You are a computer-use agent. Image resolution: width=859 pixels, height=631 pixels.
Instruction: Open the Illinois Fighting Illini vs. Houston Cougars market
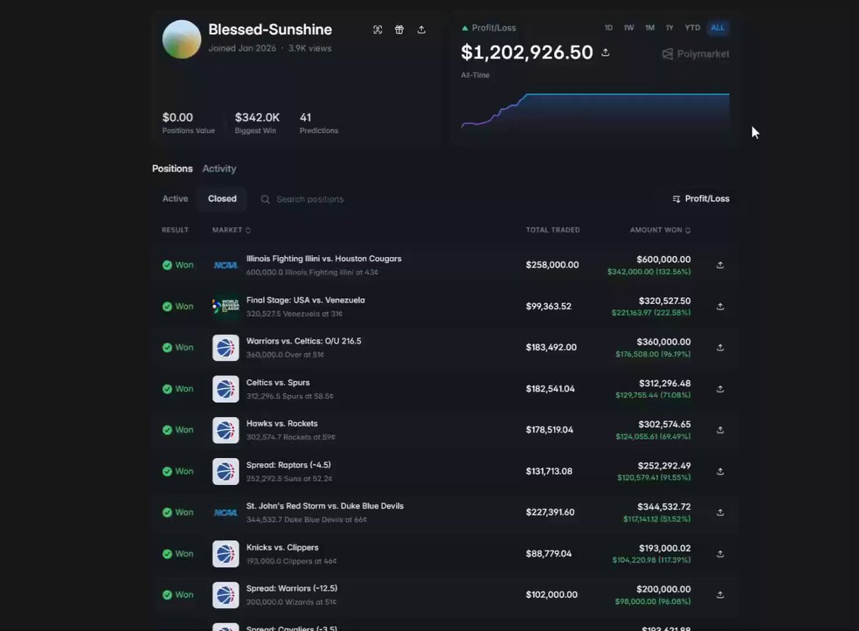coord(324,259)
